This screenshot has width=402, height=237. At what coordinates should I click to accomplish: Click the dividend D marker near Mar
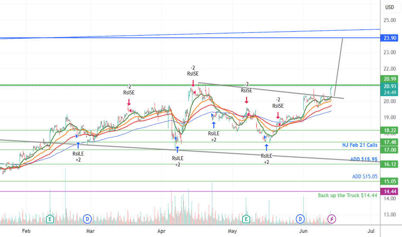(88, 219)
